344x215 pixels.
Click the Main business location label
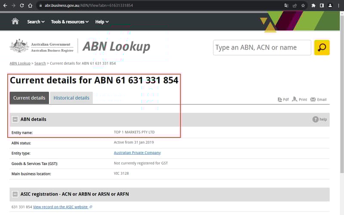click(x=31, y=174)
